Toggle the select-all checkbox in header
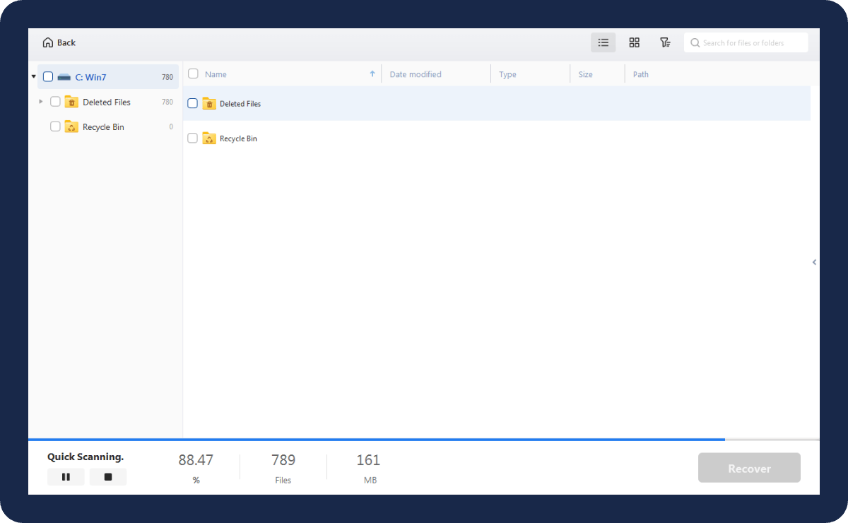This screenshot has height=523, width=848. click(x=193, y=74)
